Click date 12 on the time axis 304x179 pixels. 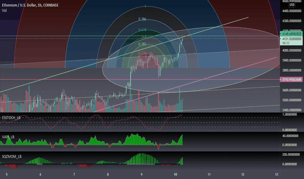point(243,174)
